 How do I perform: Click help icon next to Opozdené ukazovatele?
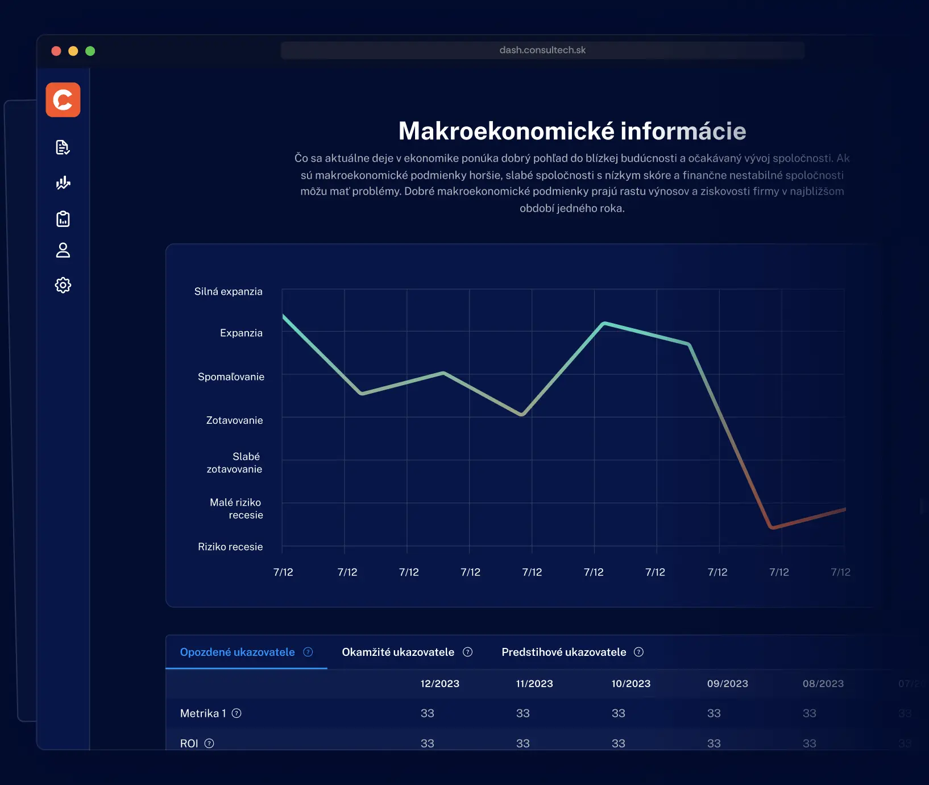pos(308,652)
